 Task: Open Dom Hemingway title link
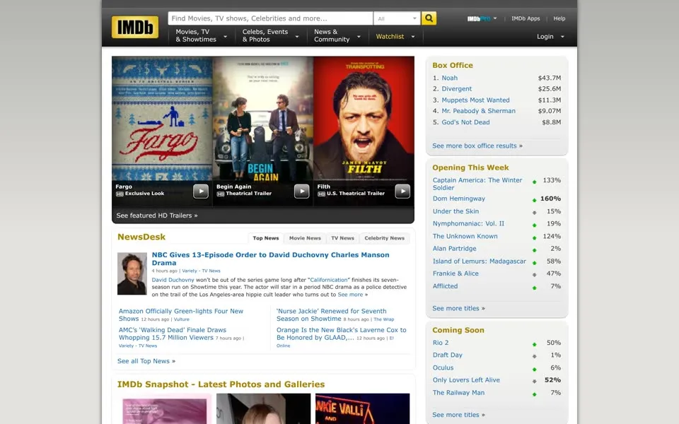(x=458, y=199)
